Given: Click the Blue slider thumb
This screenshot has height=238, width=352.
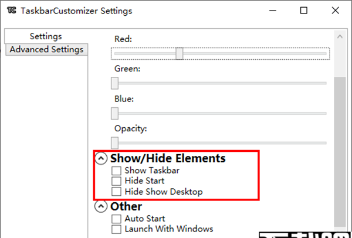Looking at the screenshot, I should tap(115, 113).
